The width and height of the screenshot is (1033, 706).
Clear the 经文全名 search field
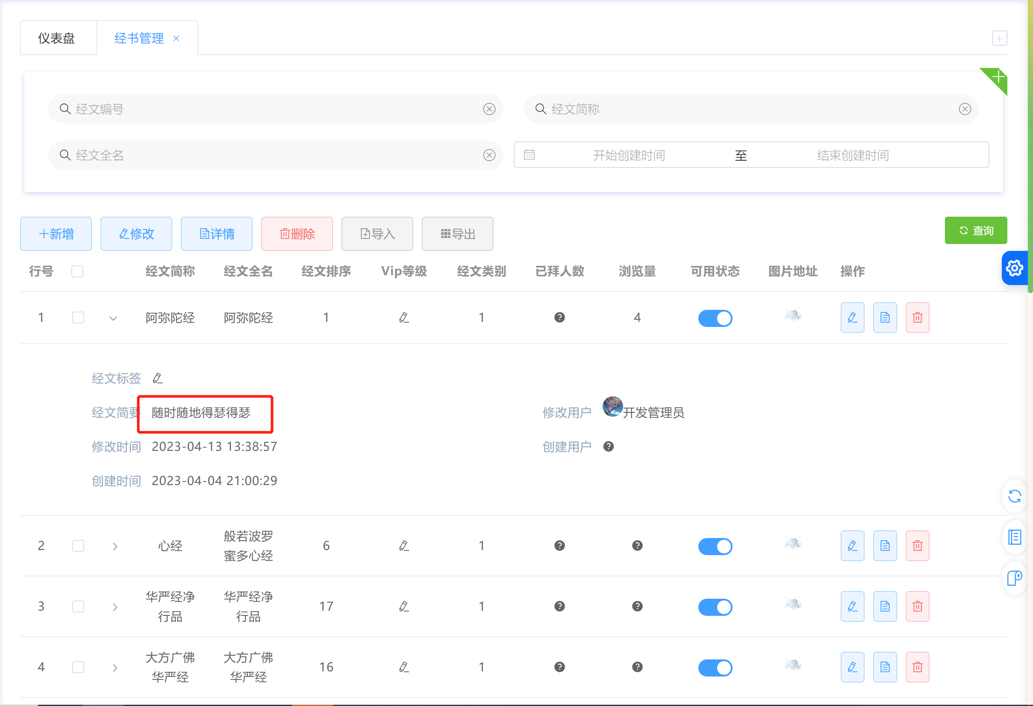point(489,155)
